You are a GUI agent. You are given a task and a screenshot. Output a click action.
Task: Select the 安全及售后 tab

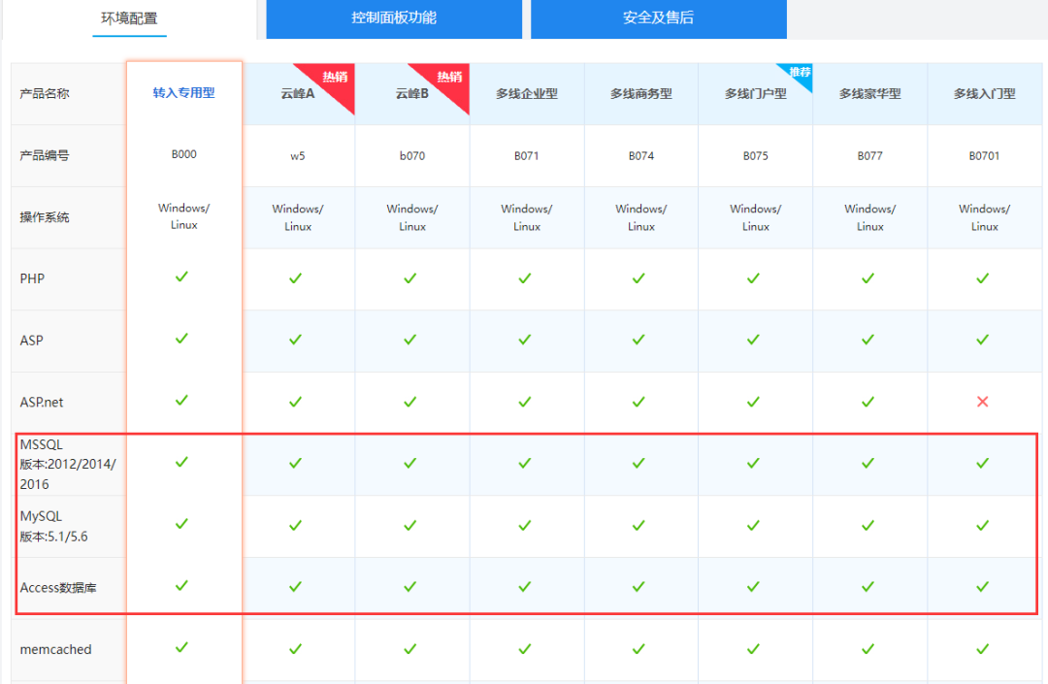click(658, 18)
